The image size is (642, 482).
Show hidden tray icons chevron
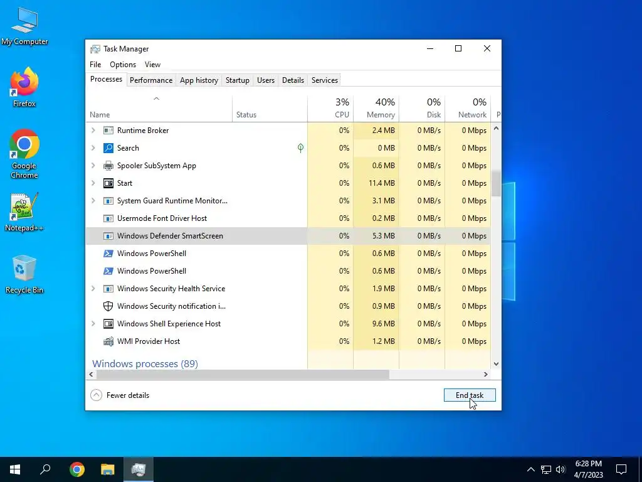[x=530, y=469]
